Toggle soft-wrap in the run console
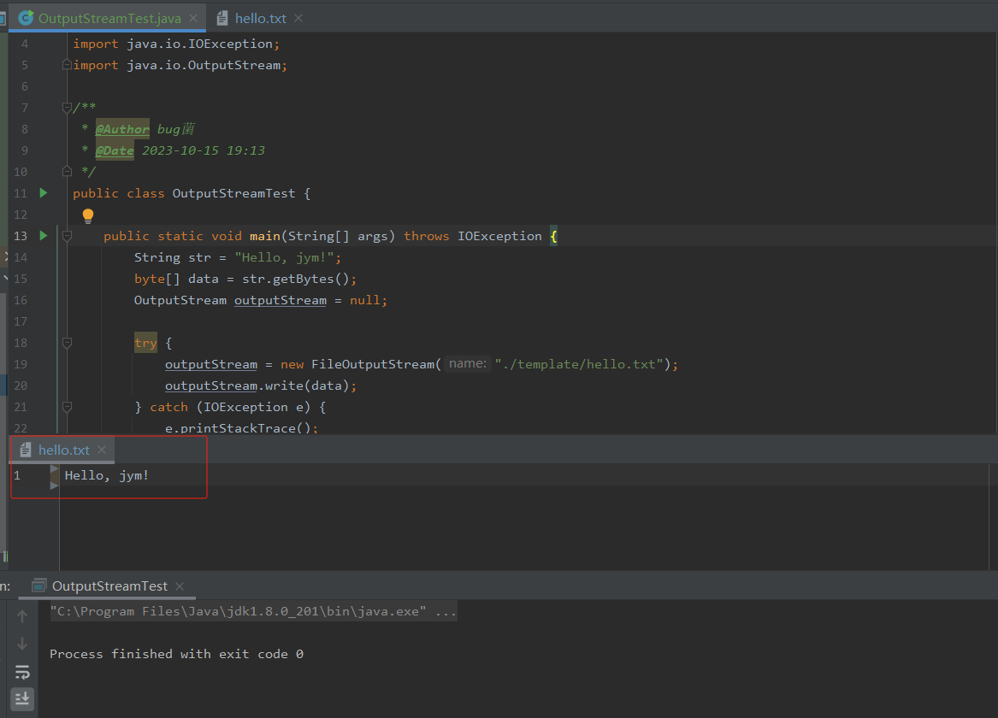The image size is (998, 718). coord(22,672)
